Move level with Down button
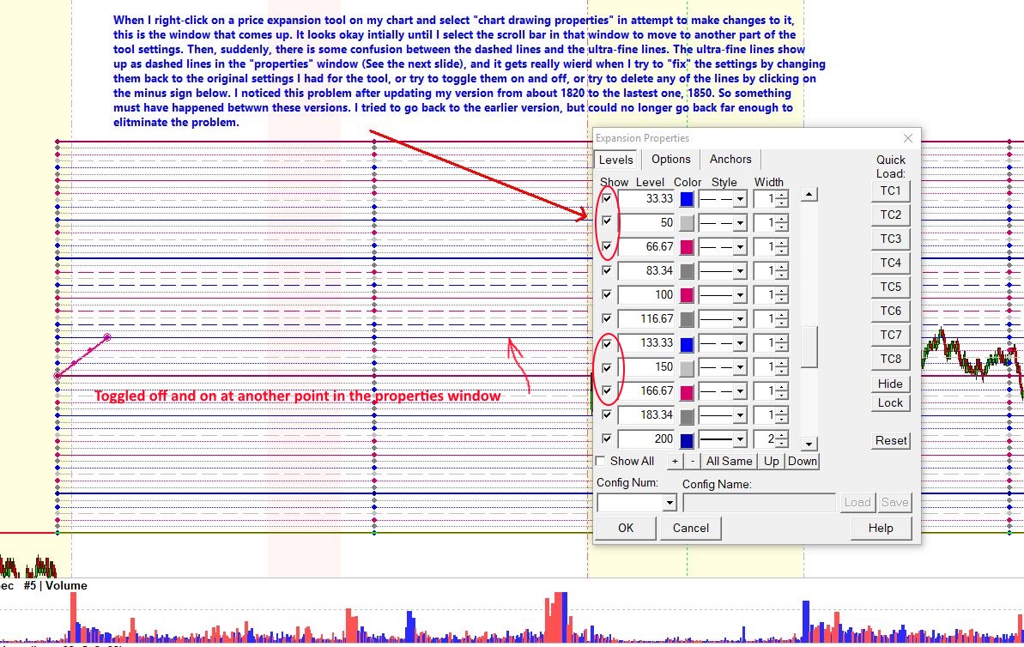Screen dimensions: 1024x647 point(802,461)
